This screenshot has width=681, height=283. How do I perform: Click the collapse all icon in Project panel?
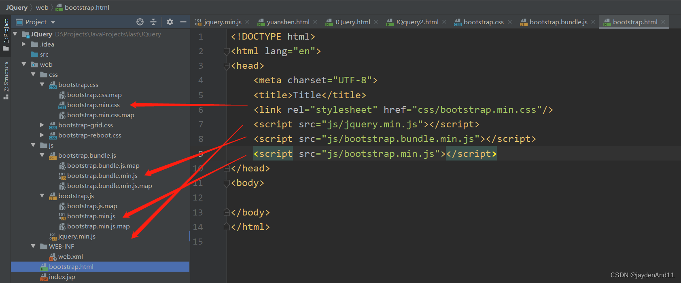click(x=153, y=22)
